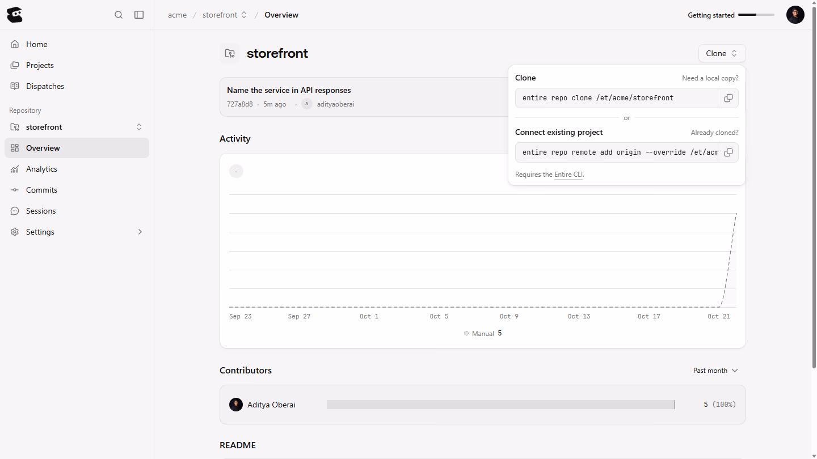This screenshot has height=459, width=817.
Task: Open Commits in the sidebar
Action: click(77, 190)
